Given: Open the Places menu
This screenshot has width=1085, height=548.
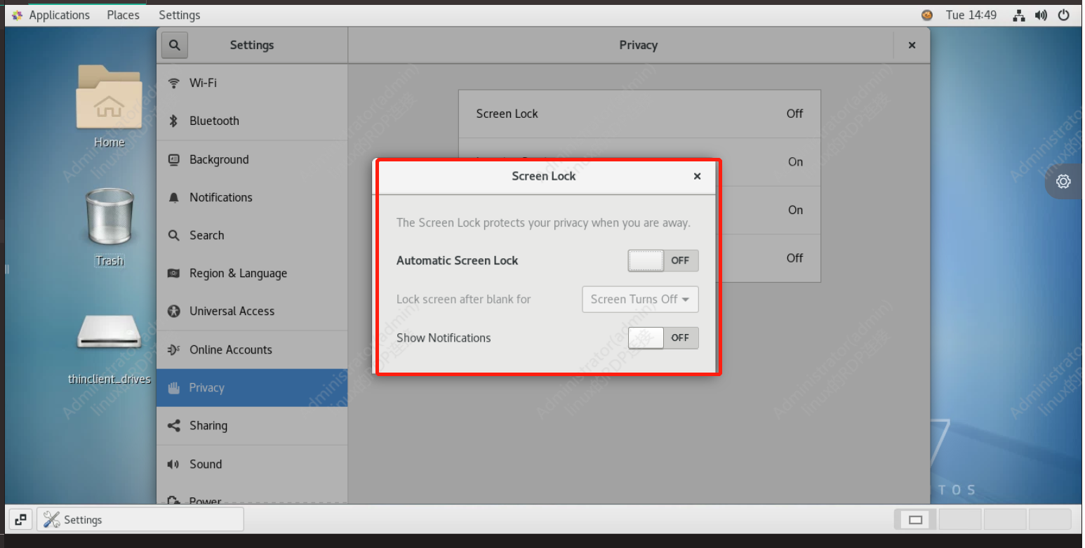Looking at the screenshot, I should coord(123,15).
